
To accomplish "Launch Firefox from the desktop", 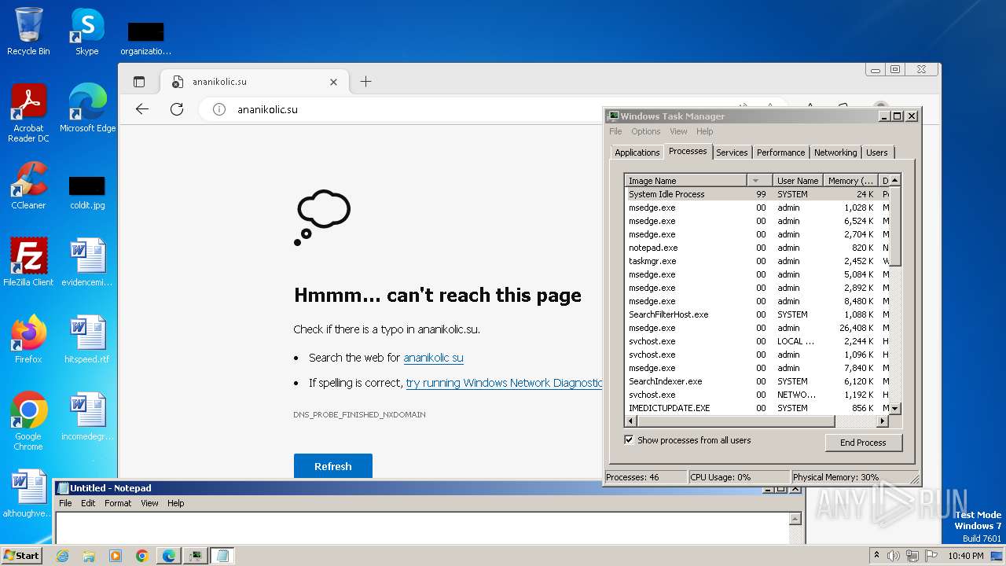I will pyautogui.click(x=28, y=340).
